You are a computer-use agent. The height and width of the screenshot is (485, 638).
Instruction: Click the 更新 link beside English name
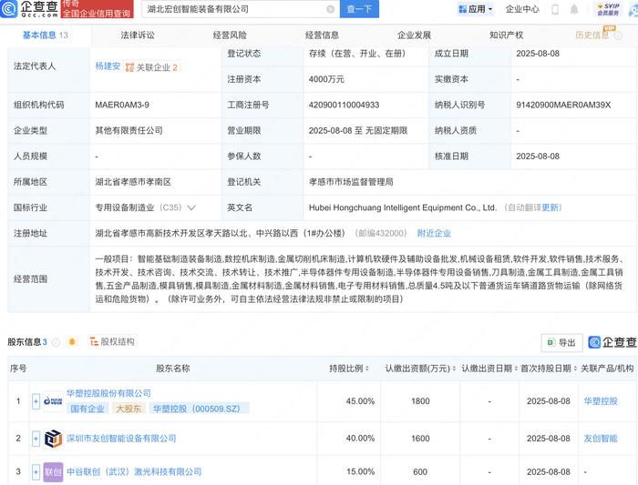(551, 207)
